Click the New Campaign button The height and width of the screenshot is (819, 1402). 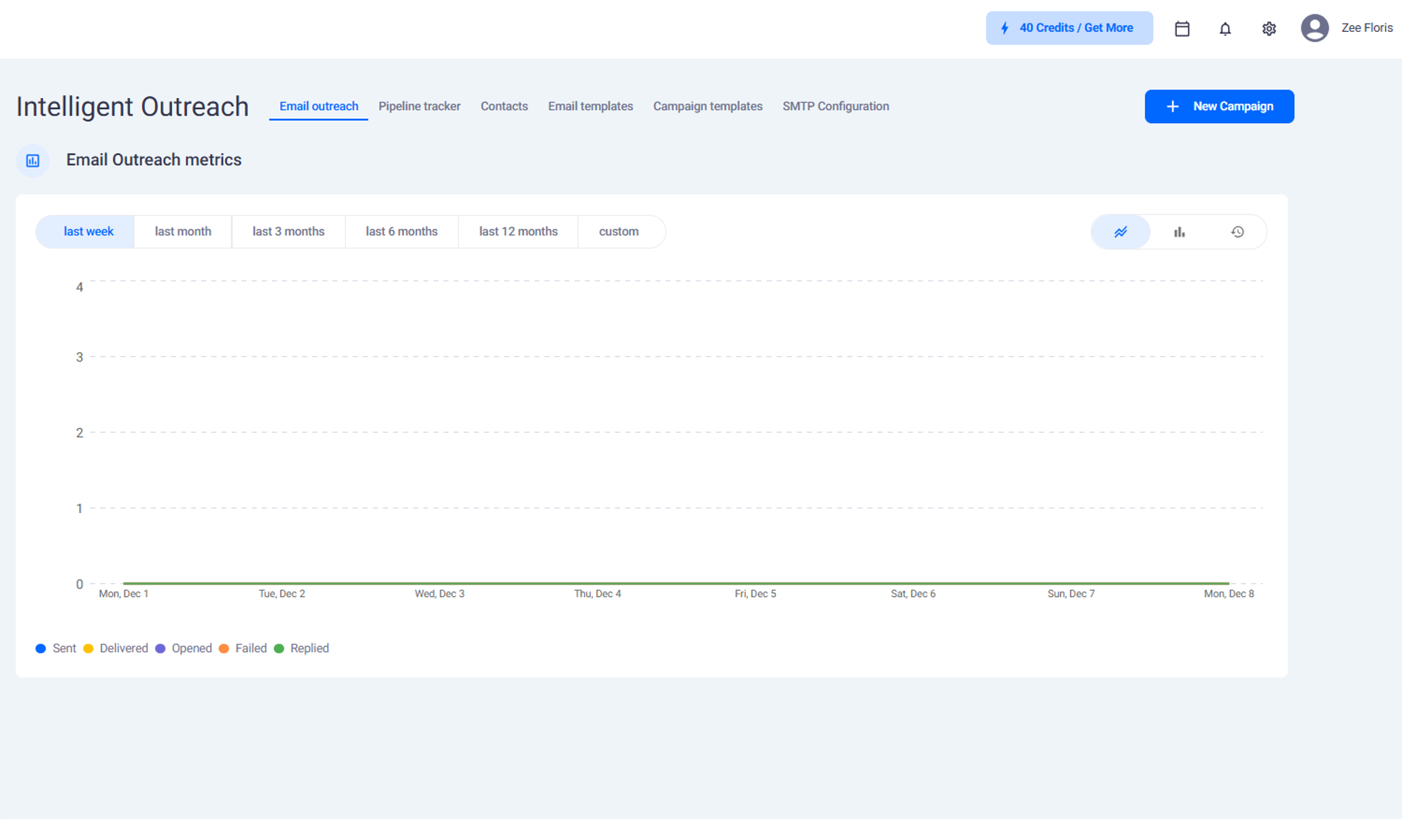[1218, 107]
